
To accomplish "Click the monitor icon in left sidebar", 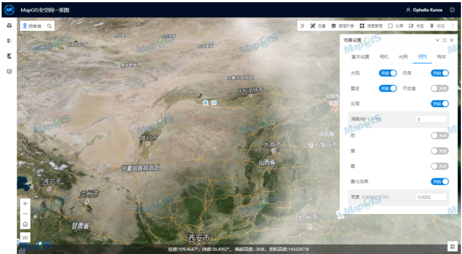I will tap(9, 71).
